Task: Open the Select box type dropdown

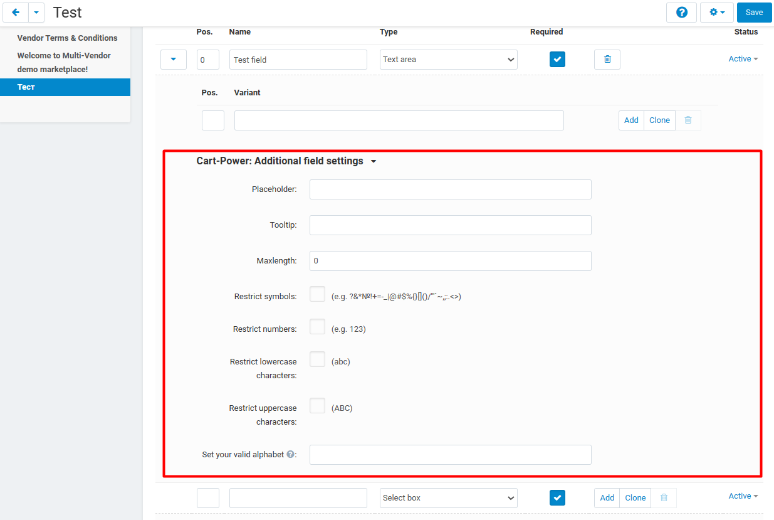Action: tap(448, 498)
